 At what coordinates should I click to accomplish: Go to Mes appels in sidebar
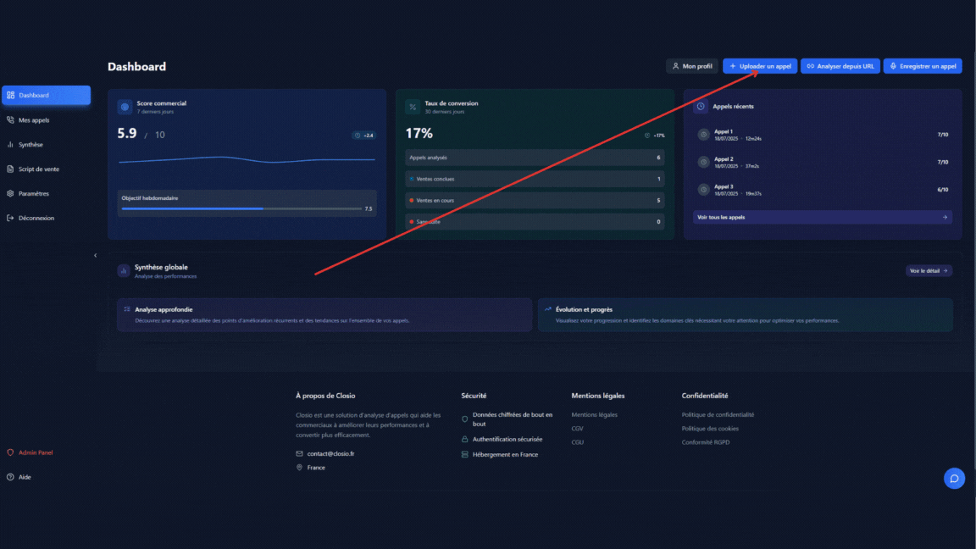(x=34, y=120)
